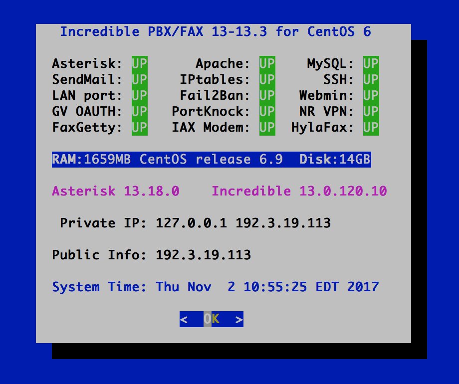
Task: Click the "RAM:1659MB" text
Action: point(91,160)
